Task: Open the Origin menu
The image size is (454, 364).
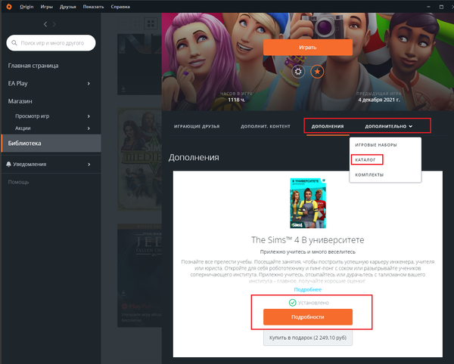Action: pyautogui.click(x=26, y=7)
